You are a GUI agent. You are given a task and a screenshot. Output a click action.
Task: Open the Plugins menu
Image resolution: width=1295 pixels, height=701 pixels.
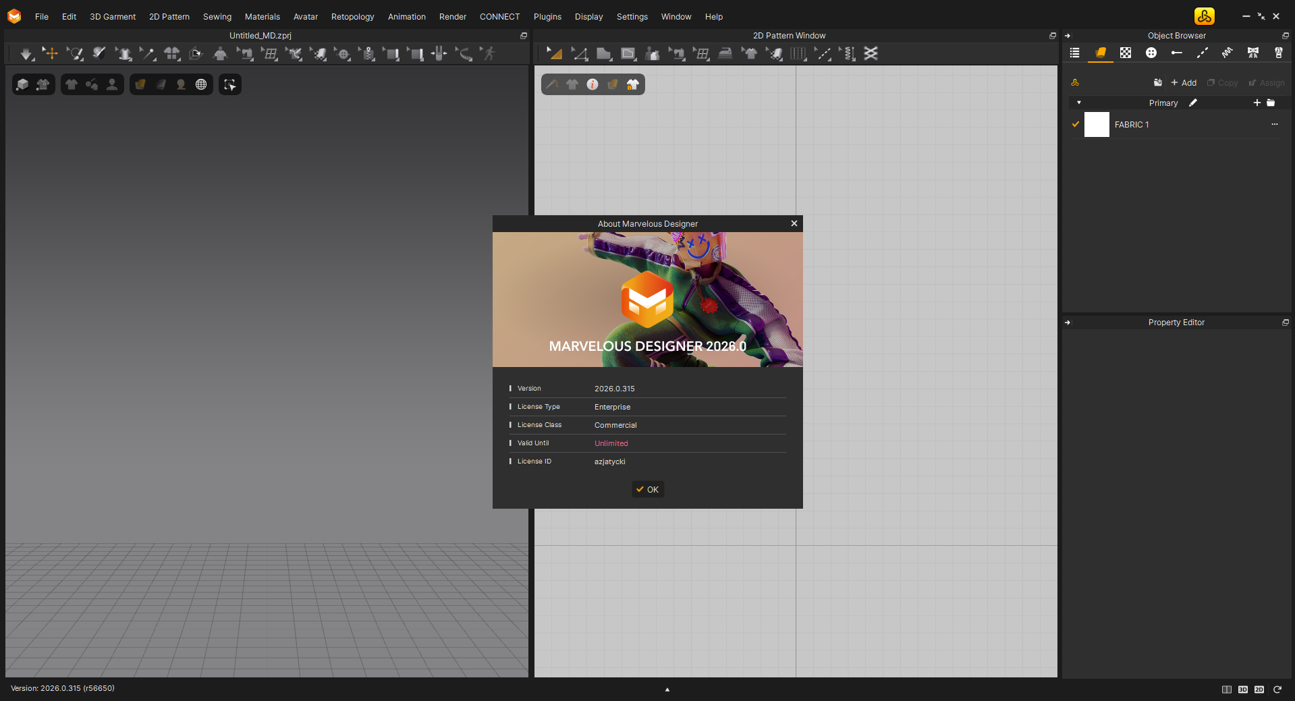(x=547, y=17)
